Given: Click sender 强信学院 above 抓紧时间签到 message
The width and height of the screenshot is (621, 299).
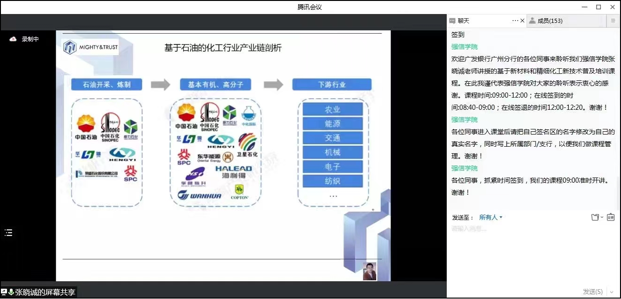Looking at the screenshot, I should [x=464, y=168].
